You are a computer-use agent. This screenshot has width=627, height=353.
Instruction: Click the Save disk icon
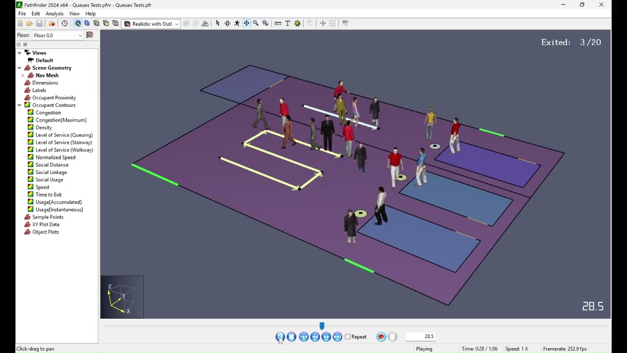click(39, 24)
